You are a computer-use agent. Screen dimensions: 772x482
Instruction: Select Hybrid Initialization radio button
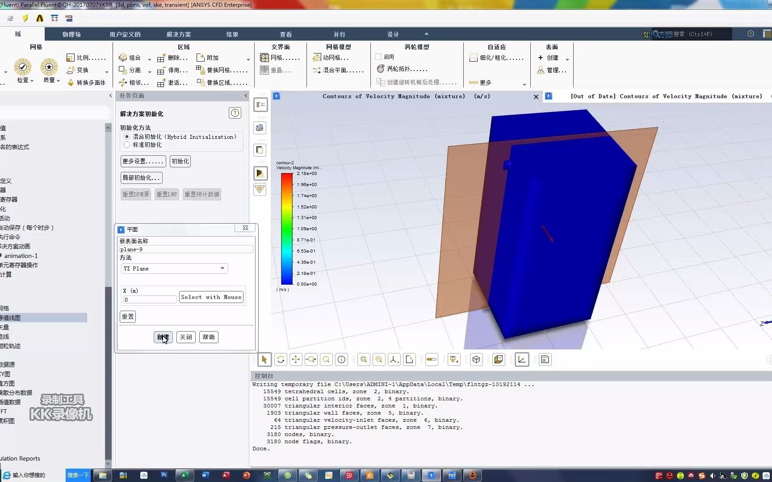point(127,137)
